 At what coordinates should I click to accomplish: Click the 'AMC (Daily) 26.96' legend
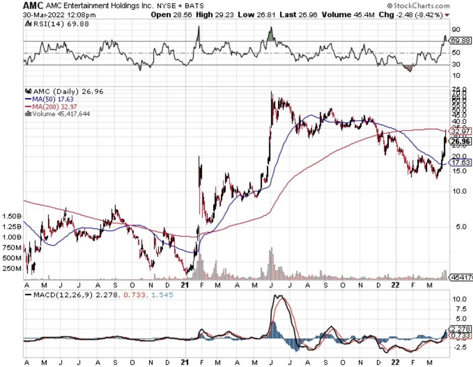coord(68,91)
